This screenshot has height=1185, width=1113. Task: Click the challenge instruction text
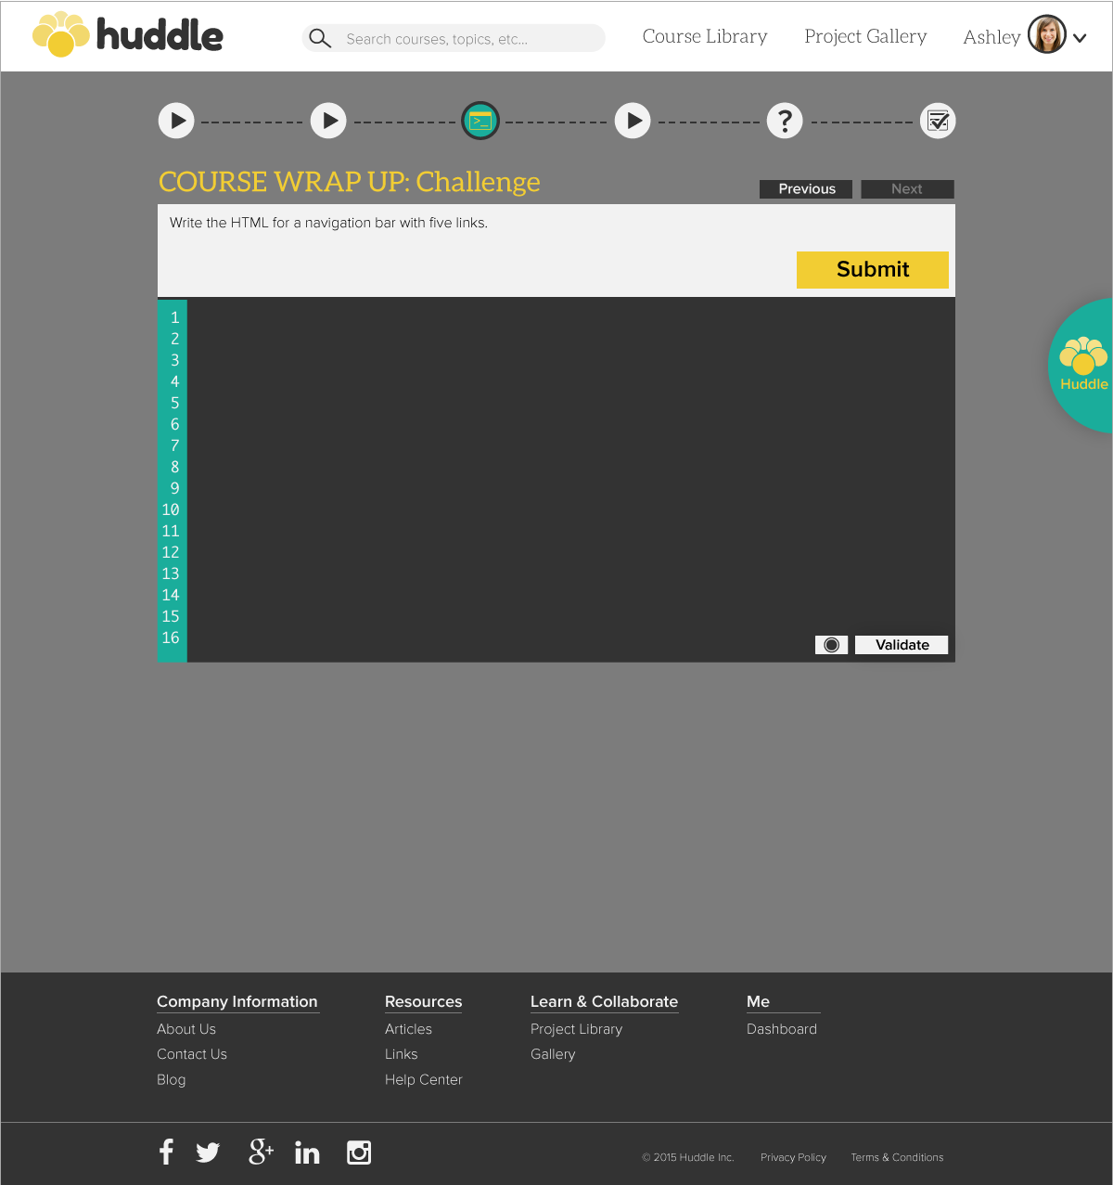pos(328,223)
